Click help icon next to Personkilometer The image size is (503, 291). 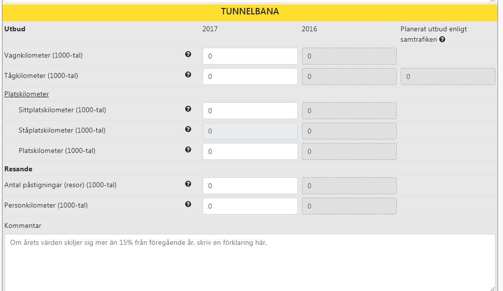click(188, 204)
